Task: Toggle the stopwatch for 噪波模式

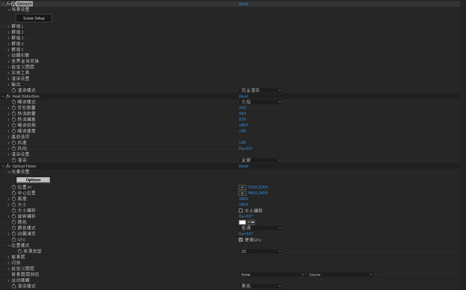Action: pyautogui.click(x=14, y=102)
